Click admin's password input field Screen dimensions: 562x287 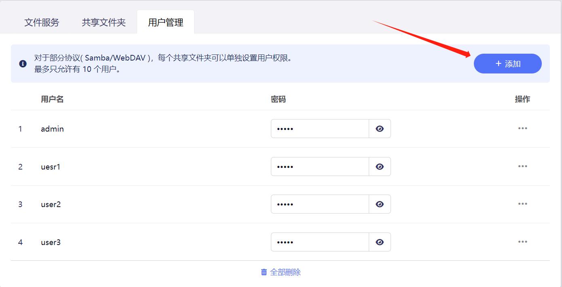[x=319, y=128]
